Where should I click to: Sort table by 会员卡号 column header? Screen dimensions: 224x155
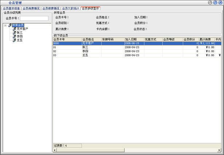(67, 39)
